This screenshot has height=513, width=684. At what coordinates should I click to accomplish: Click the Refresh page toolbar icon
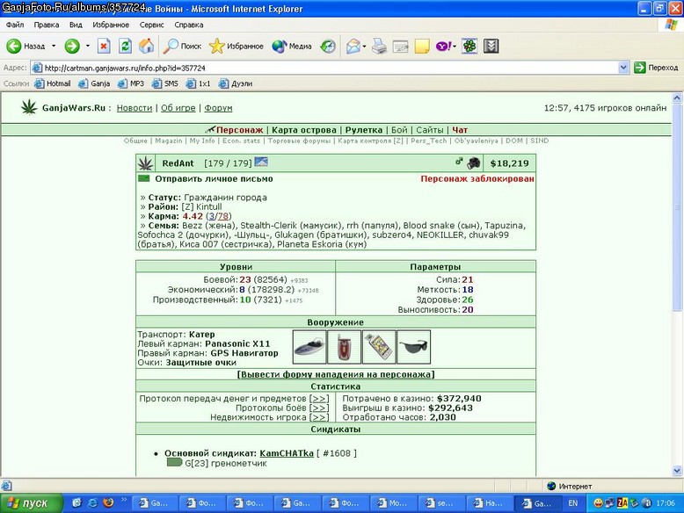[x=125, y=46]
